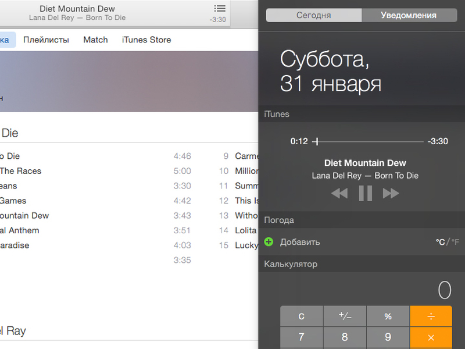Click the iTunes widget section header

362,114
